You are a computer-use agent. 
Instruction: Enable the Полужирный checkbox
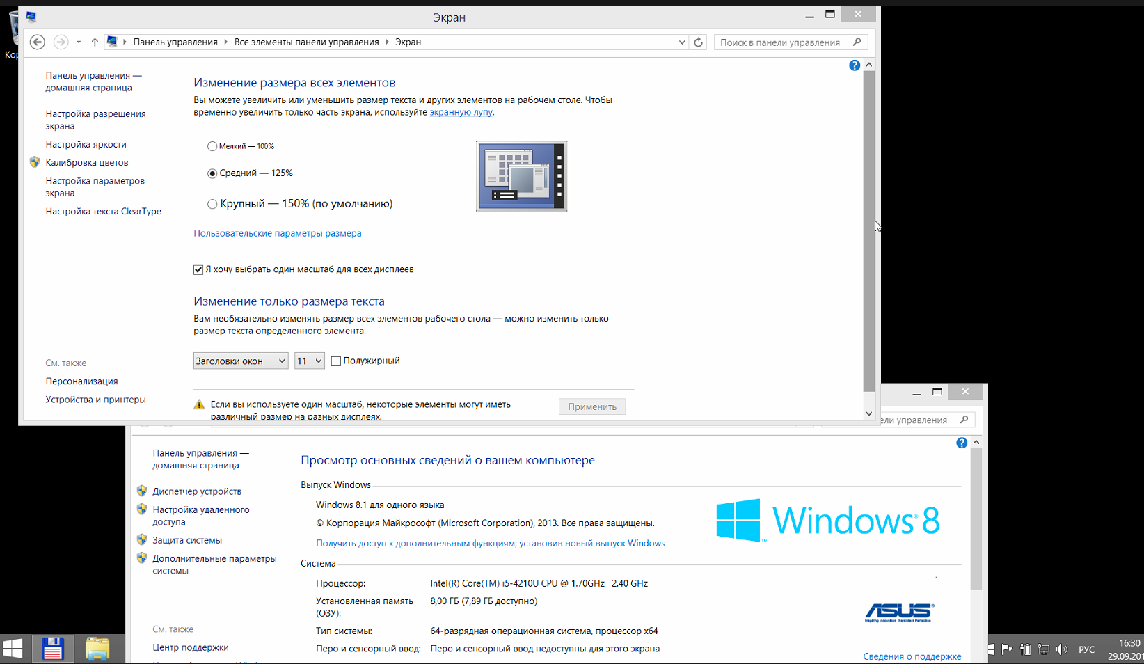pos(336,361)
